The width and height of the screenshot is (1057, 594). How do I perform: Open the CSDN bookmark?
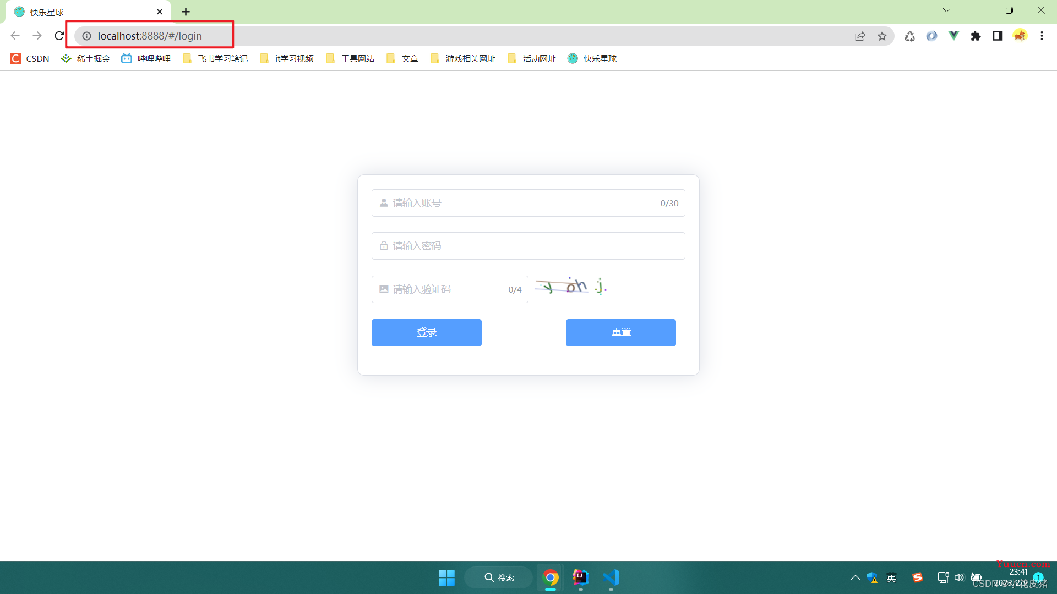pyautogui.click(x=30, y=58)
